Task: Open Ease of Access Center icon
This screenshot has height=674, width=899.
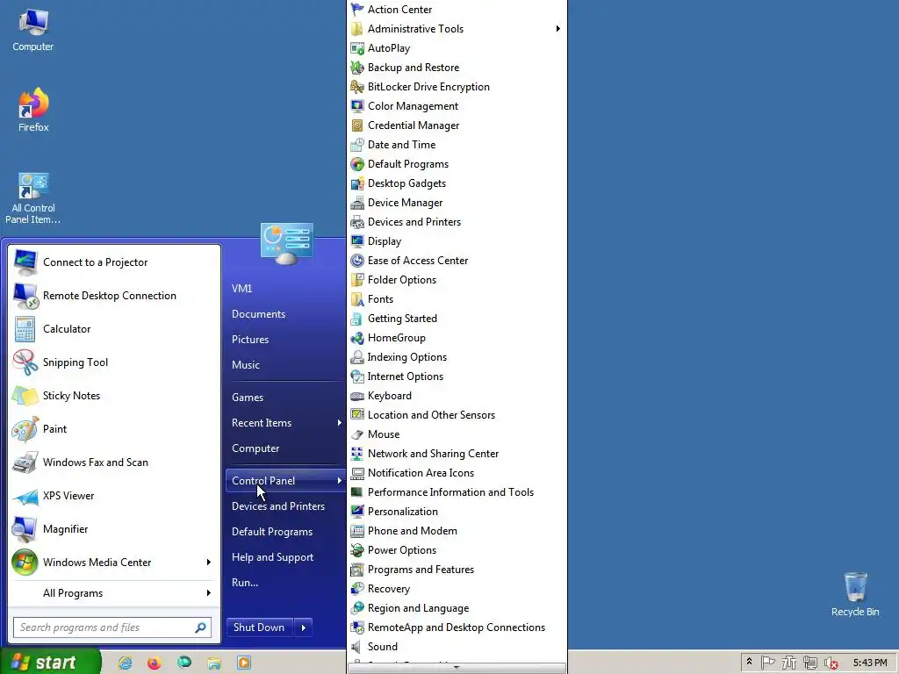Action: tap(357, 260)
